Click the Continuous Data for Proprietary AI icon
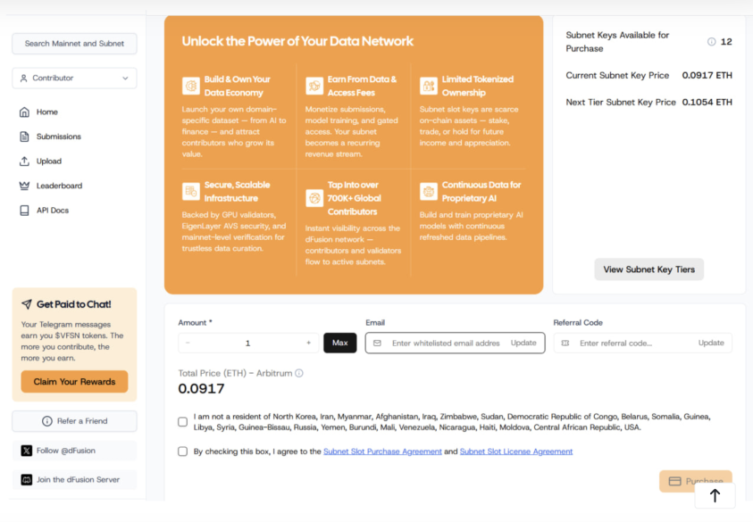 pyautogui.click(x=429, y=191)
